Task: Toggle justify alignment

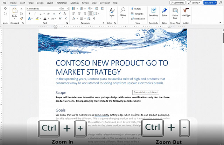Action: pos(90,14)
